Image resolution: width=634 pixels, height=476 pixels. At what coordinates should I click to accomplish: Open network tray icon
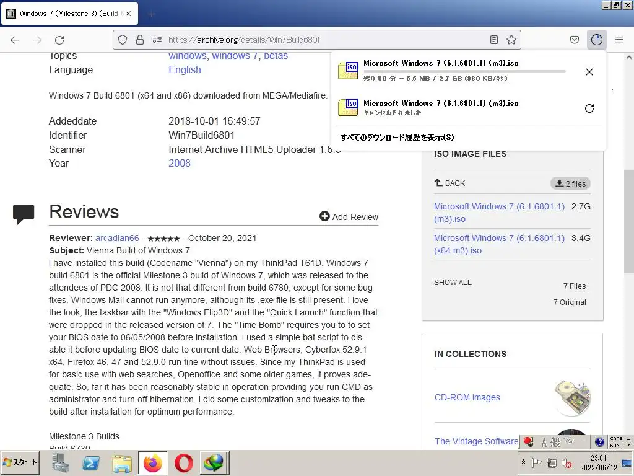552,462
